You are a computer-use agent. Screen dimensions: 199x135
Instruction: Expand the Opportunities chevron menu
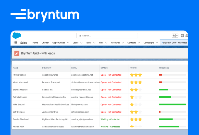point(68,43)
